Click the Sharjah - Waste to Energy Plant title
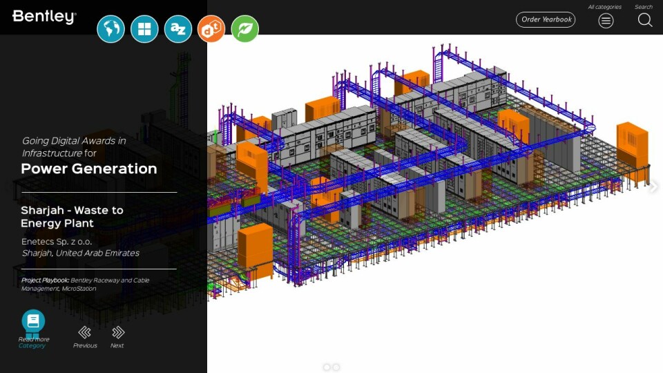The height and width of the screenshot is (373, 663). coord(72,216)
